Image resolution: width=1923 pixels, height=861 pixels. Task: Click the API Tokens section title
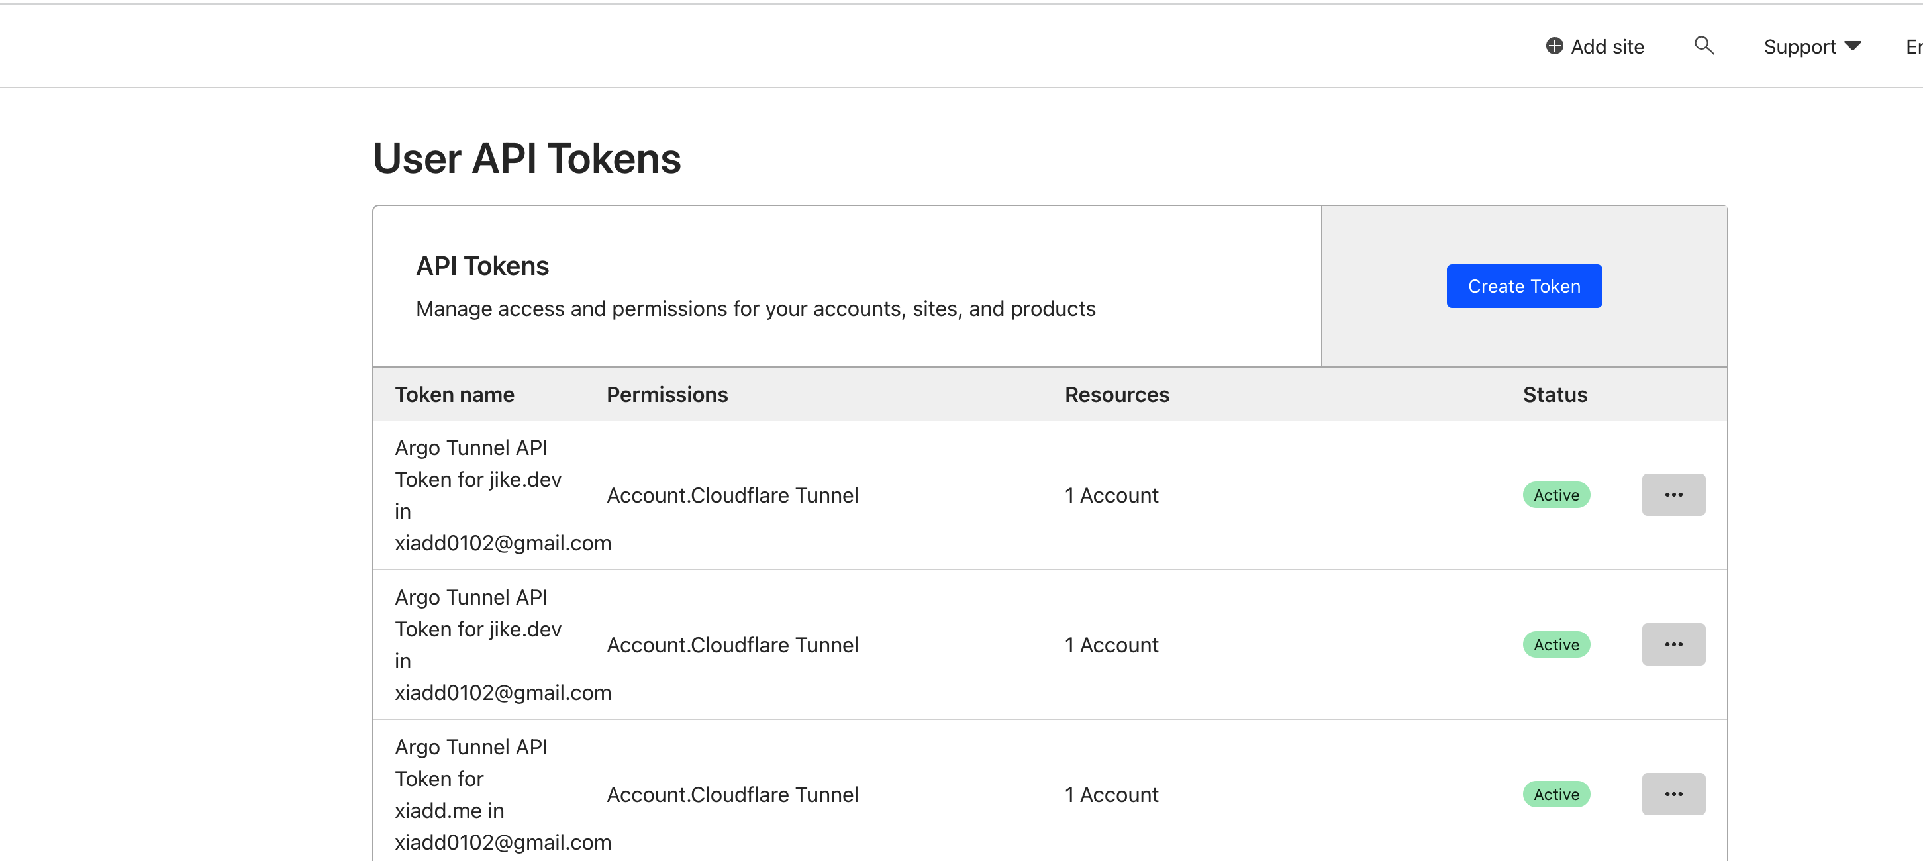click(482, 266)
